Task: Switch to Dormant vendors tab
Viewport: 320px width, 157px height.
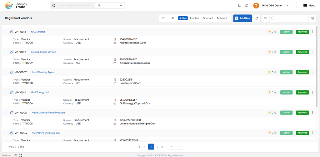Action: point(208,18)
